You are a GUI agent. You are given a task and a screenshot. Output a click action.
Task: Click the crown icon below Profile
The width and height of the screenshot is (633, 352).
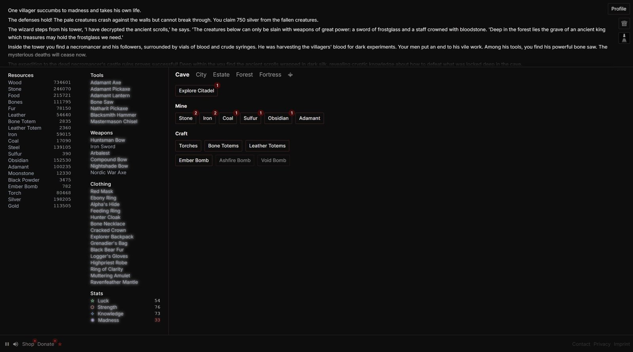624,23
